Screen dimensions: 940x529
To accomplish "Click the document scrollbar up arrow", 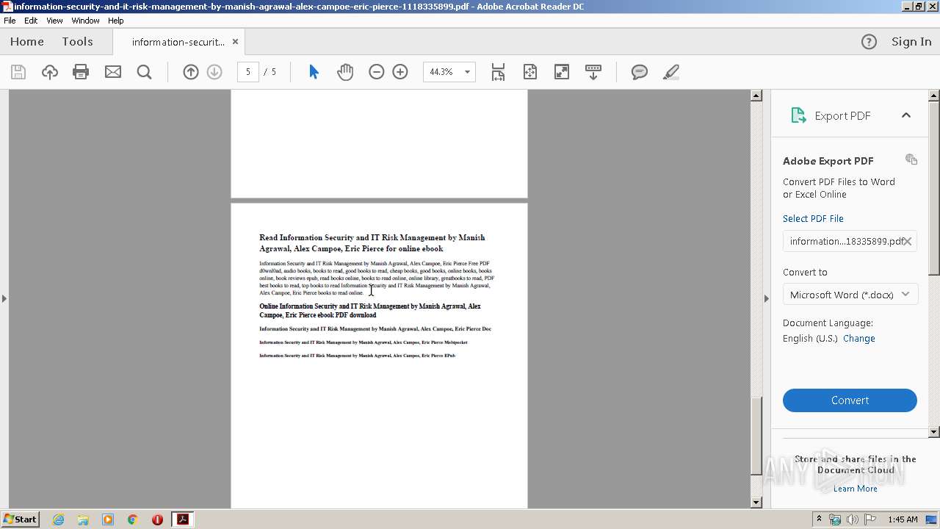I will [x=756, y=96].
